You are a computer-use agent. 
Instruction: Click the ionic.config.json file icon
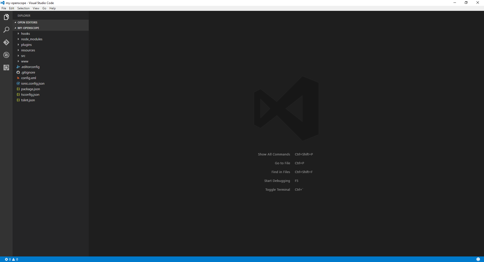pyautogui.click(x=18, y=83)
